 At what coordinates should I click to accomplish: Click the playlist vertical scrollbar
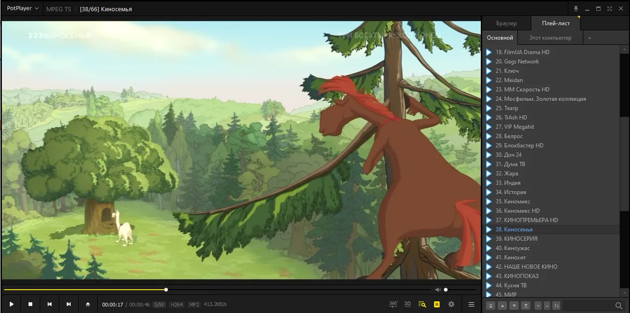pyautogui.click(x=624, y=163)
